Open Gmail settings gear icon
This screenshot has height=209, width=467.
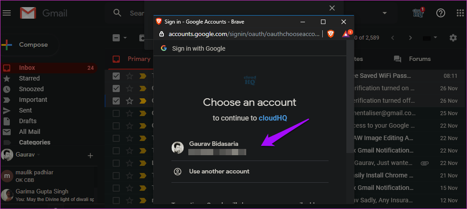453,38
